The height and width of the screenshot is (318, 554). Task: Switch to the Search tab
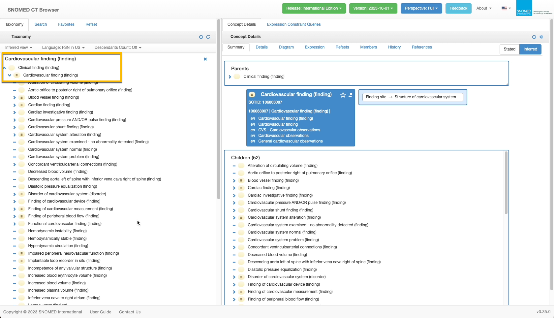[41, 24]
